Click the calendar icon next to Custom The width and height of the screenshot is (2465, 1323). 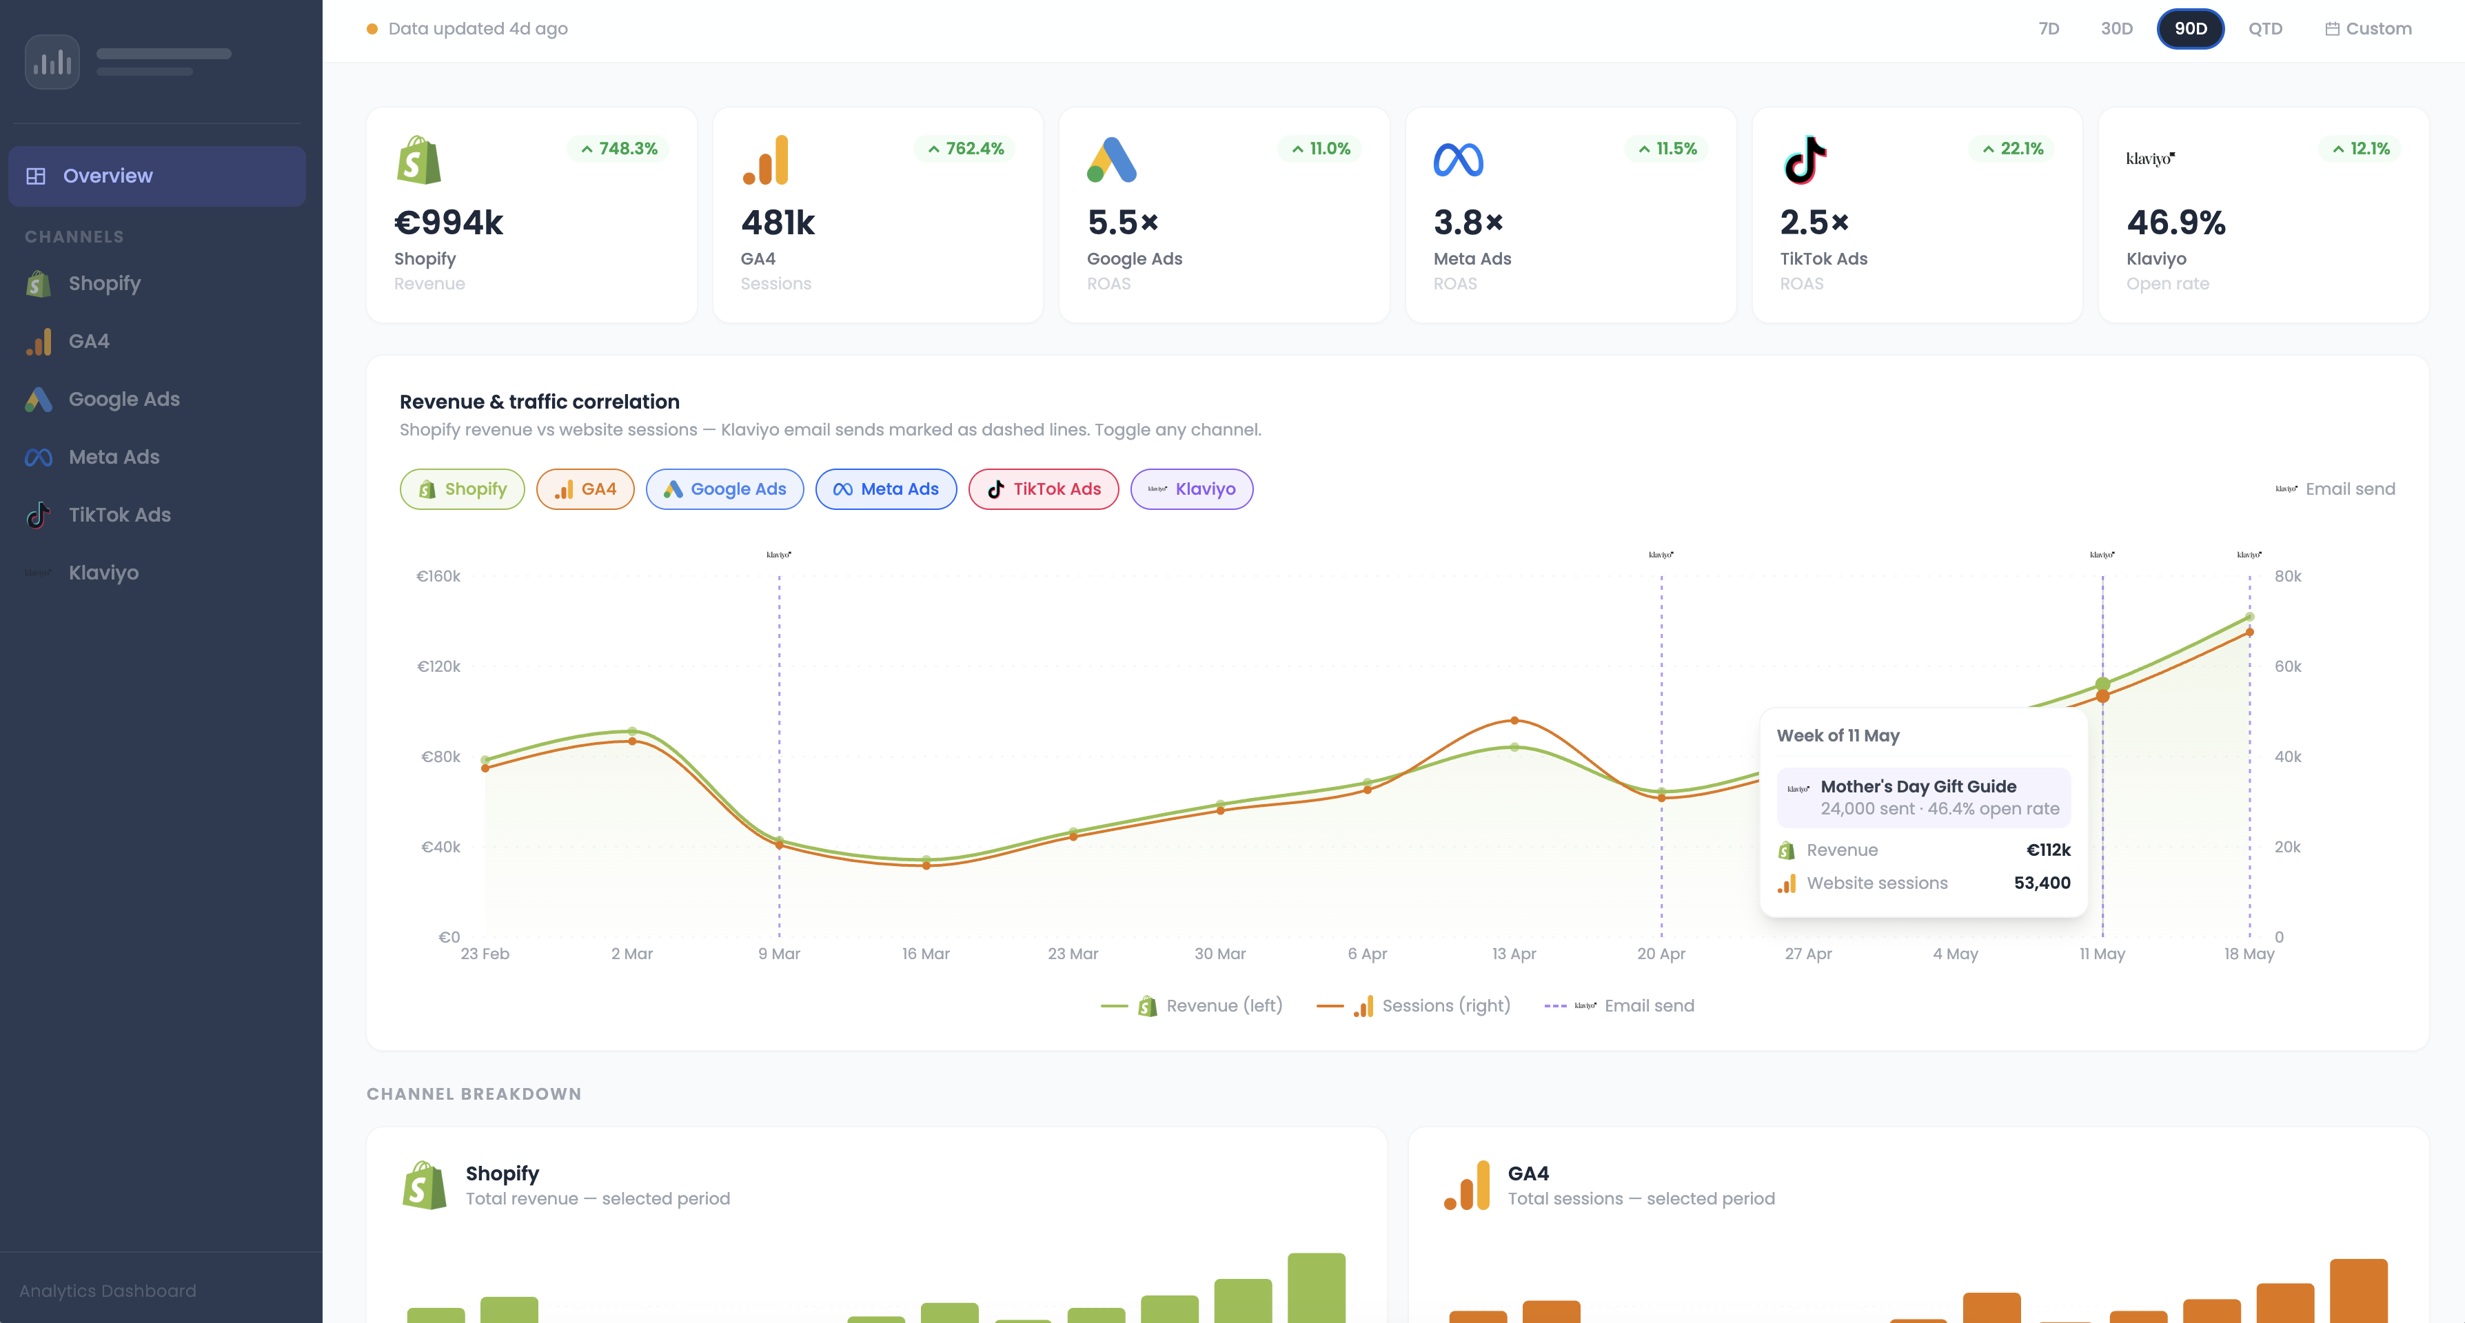coord(2332,29)
